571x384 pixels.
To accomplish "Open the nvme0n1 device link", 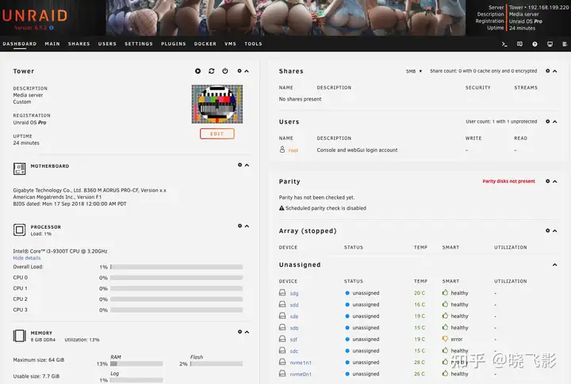I will [301, 374].
